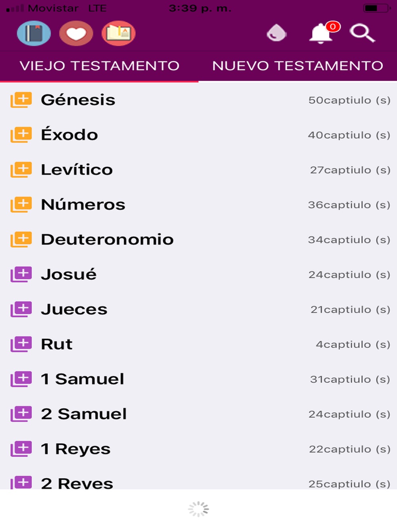
Task: Open favorites with the heart icon
Action: coord(76,33)
